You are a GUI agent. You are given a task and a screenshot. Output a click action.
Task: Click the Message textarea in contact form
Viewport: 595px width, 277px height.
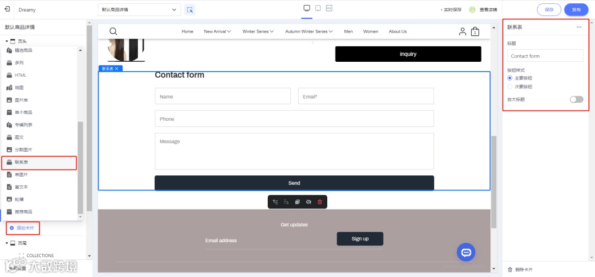point(294,151)
